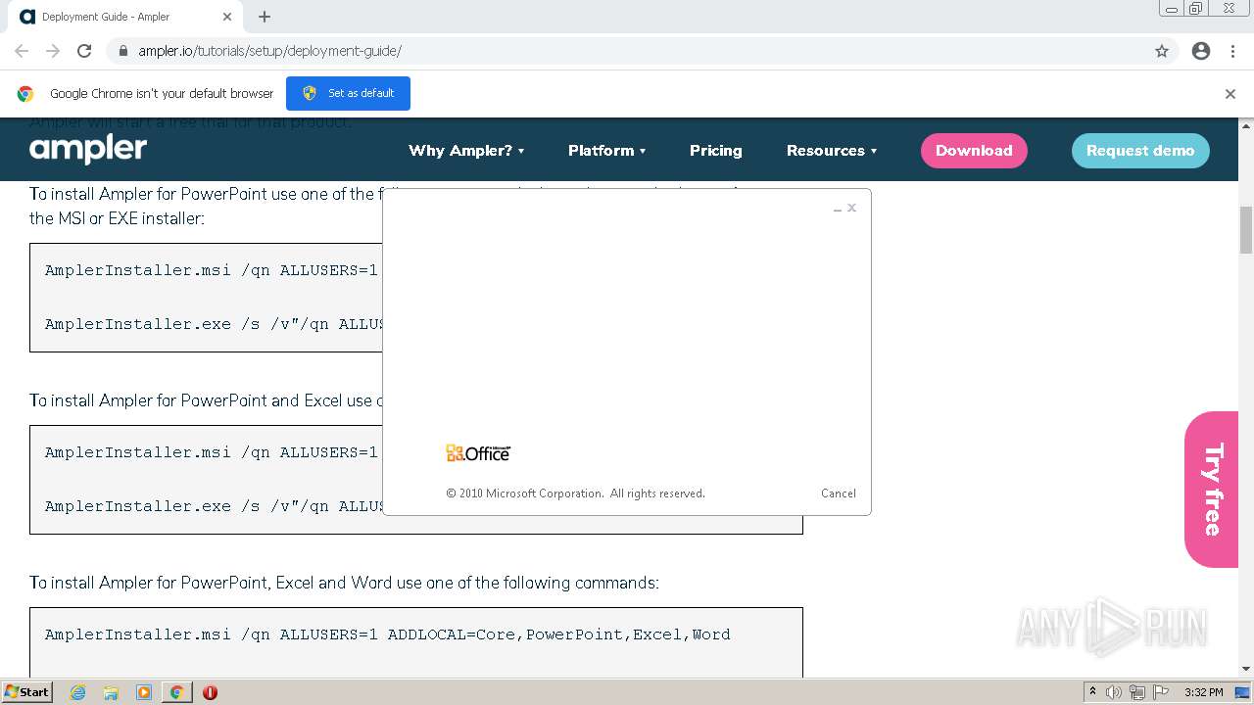Click the Microsoft Corporation copyright text

click(x=575, y=493)
